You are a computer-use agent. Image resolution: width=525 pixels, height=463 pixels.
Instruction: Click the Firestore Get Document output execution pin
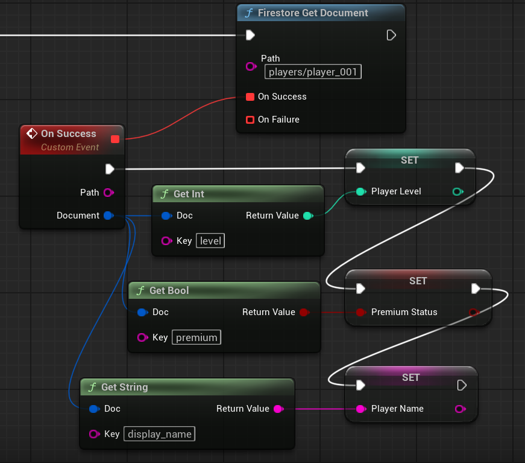tap(391, 35)
